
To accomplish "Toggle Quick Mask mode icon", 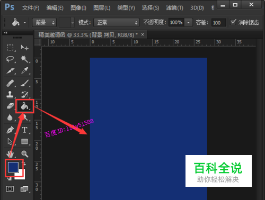I will click(x=10, y=189).
